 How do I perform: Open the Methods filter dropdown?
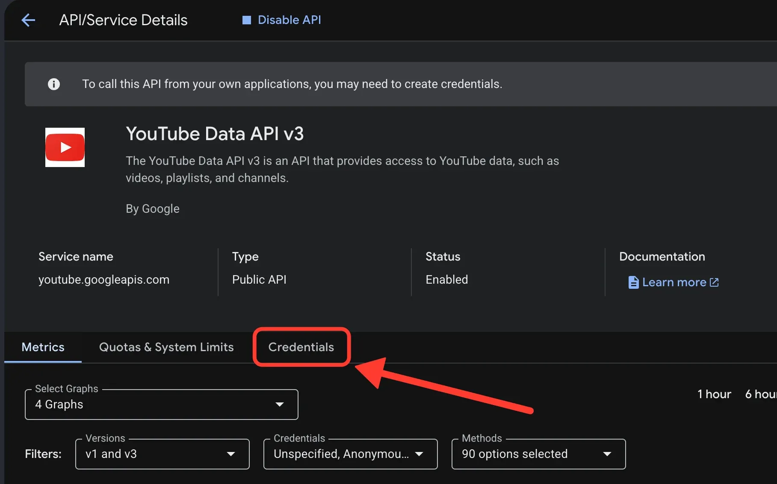539,454
